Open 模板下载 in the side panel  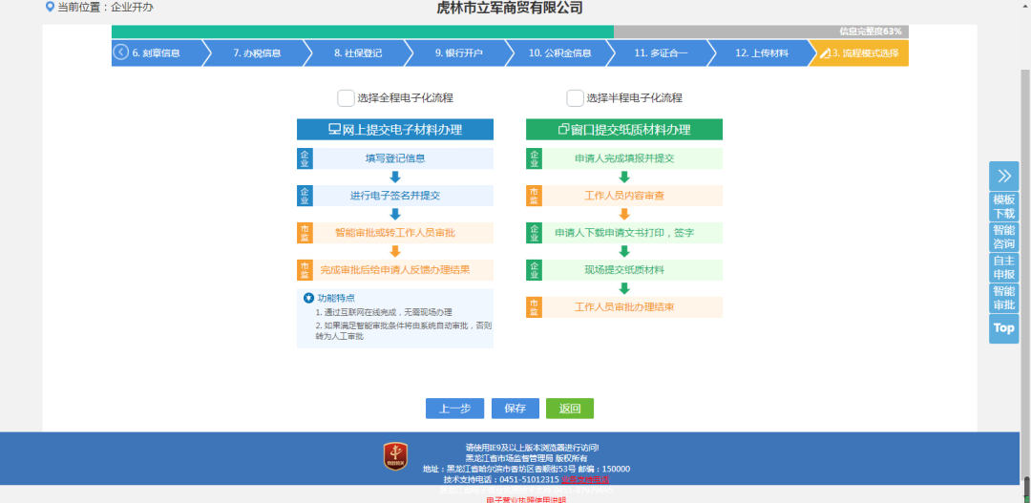[x=1003, y=206]
